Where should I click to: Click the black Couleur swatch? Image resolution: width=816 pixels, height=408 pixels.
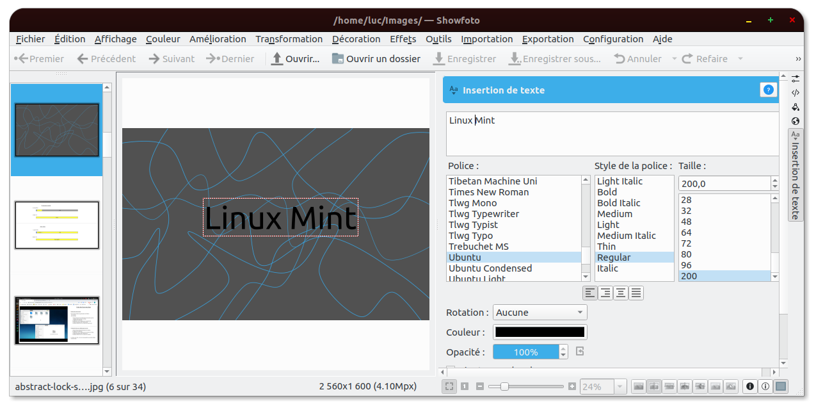pyautogui.click(x=540, y=332)
